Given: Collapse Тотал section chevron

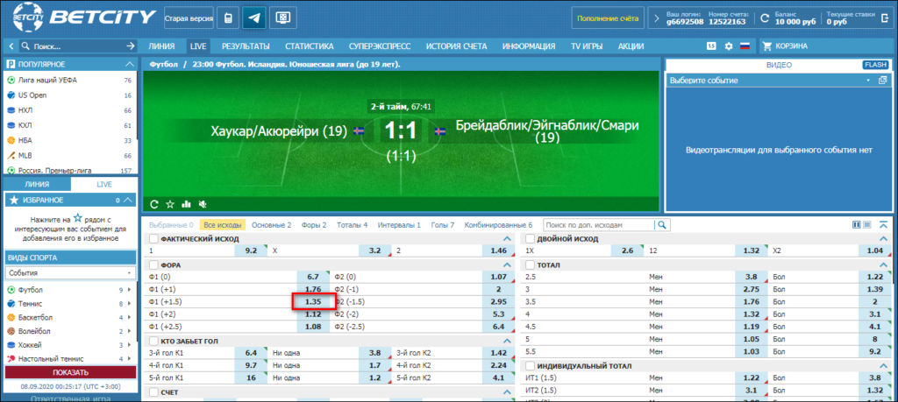Looking at the screenshot, I should point(882,265).
